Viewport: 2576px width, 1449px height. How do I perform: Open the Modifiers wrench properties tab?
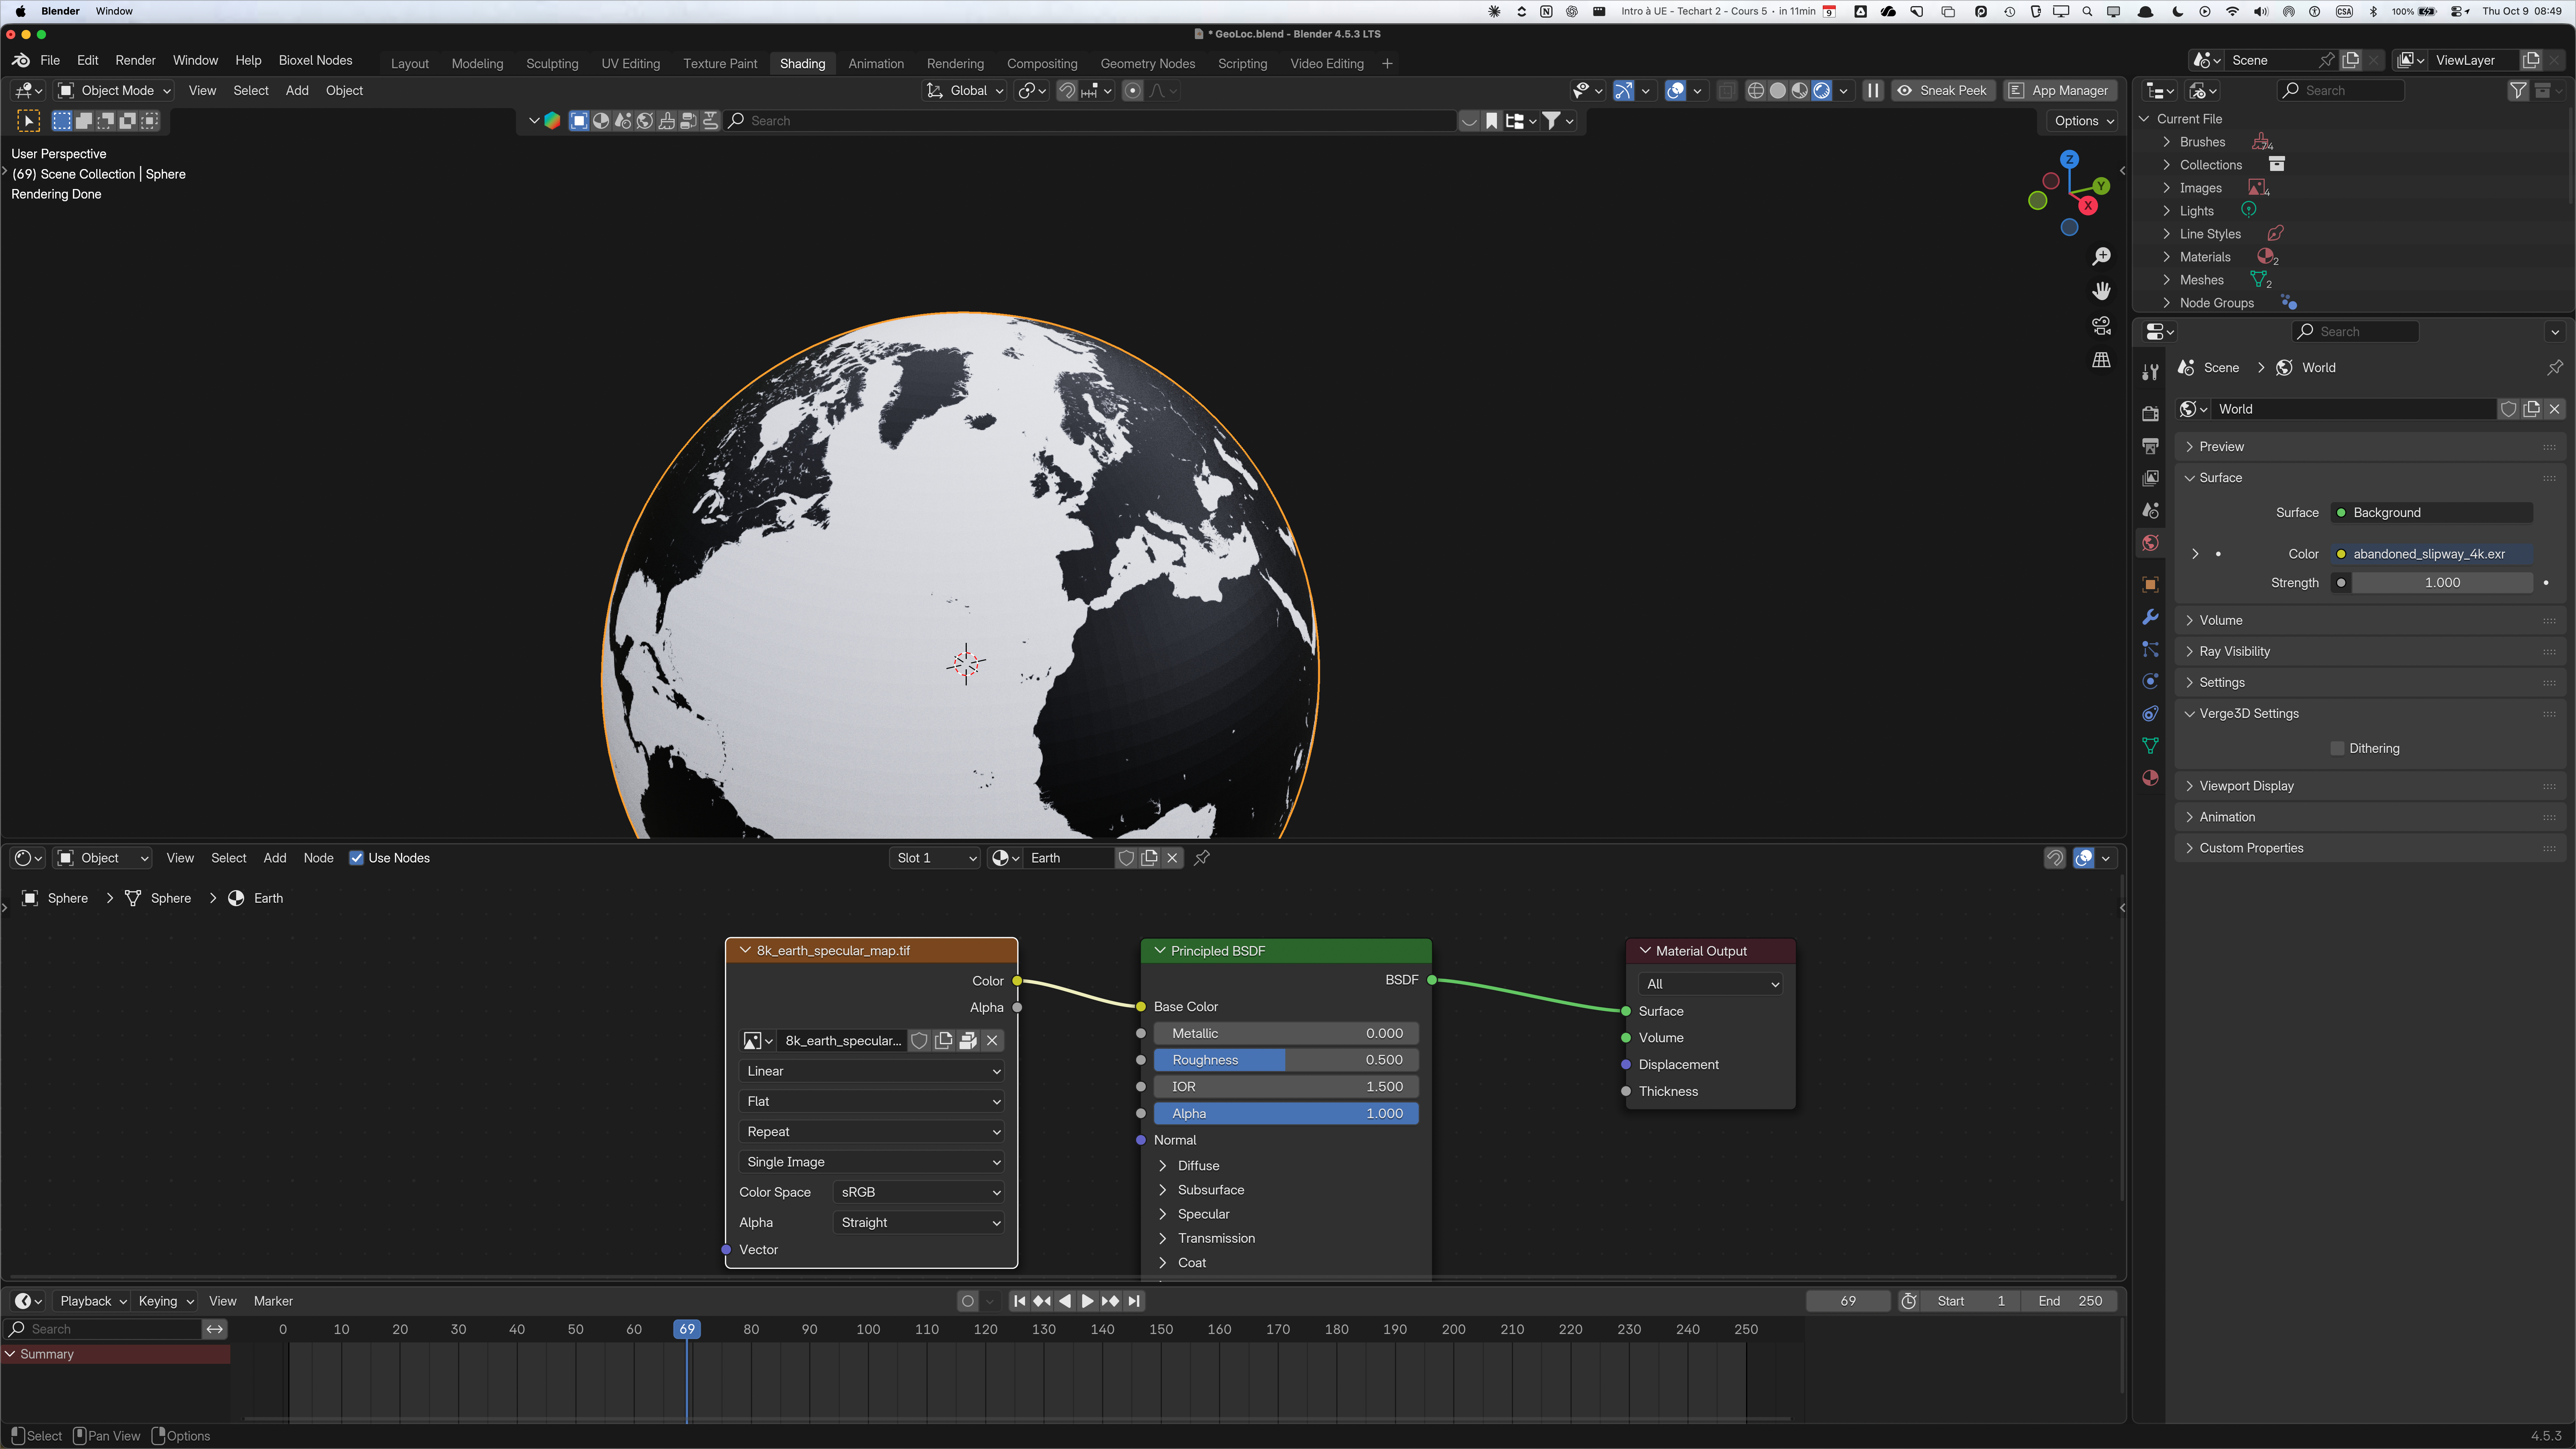point(2150,617)
